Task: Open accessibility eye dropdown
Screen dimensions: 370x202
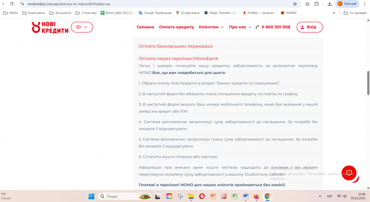Action: click(82, 27)
